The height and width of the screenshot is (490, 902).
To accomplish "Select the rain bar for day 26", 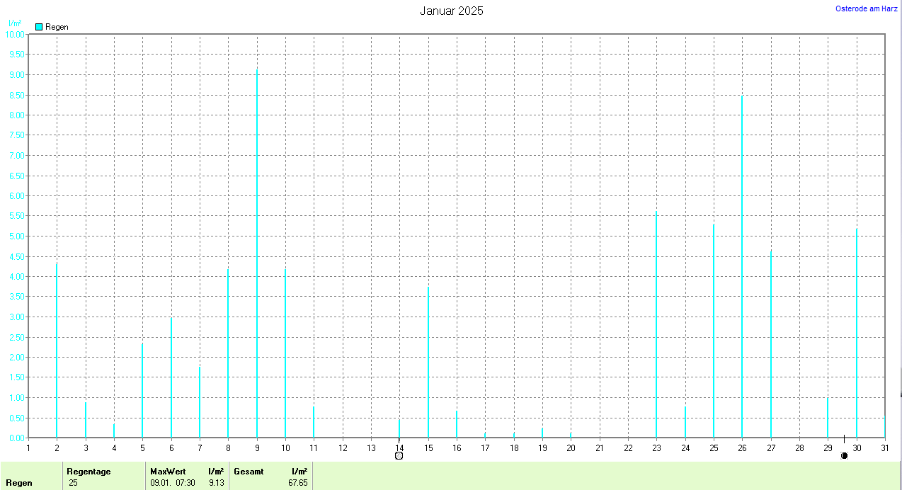I will coord(742,268).
